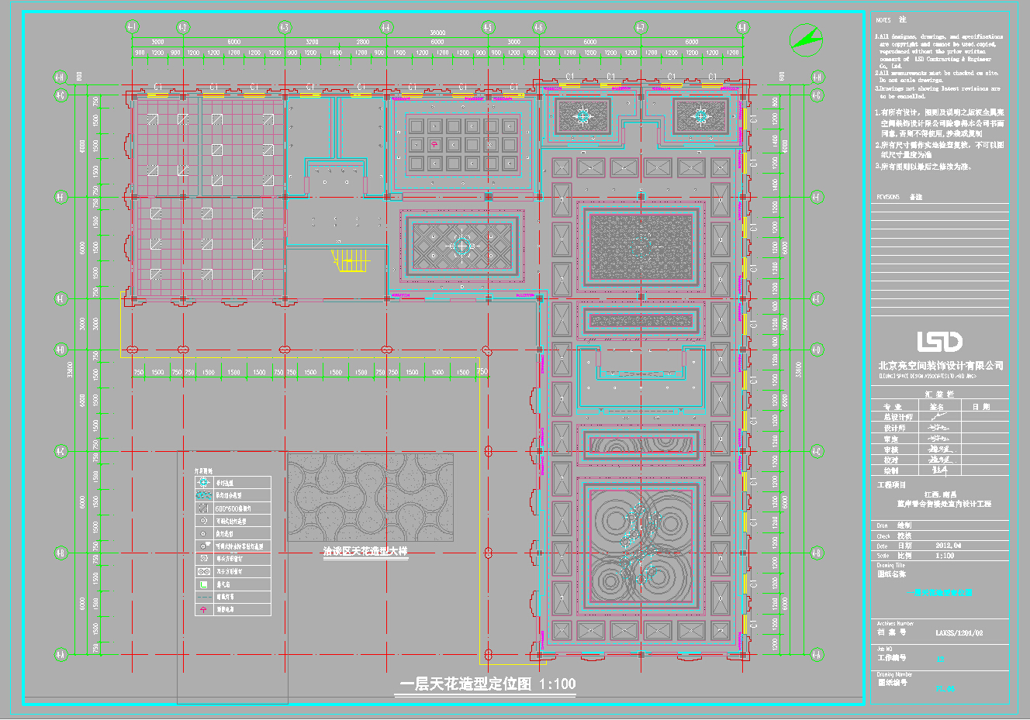Click the cyan job number value '12'

pyautogui.click(x=941, y=660)
